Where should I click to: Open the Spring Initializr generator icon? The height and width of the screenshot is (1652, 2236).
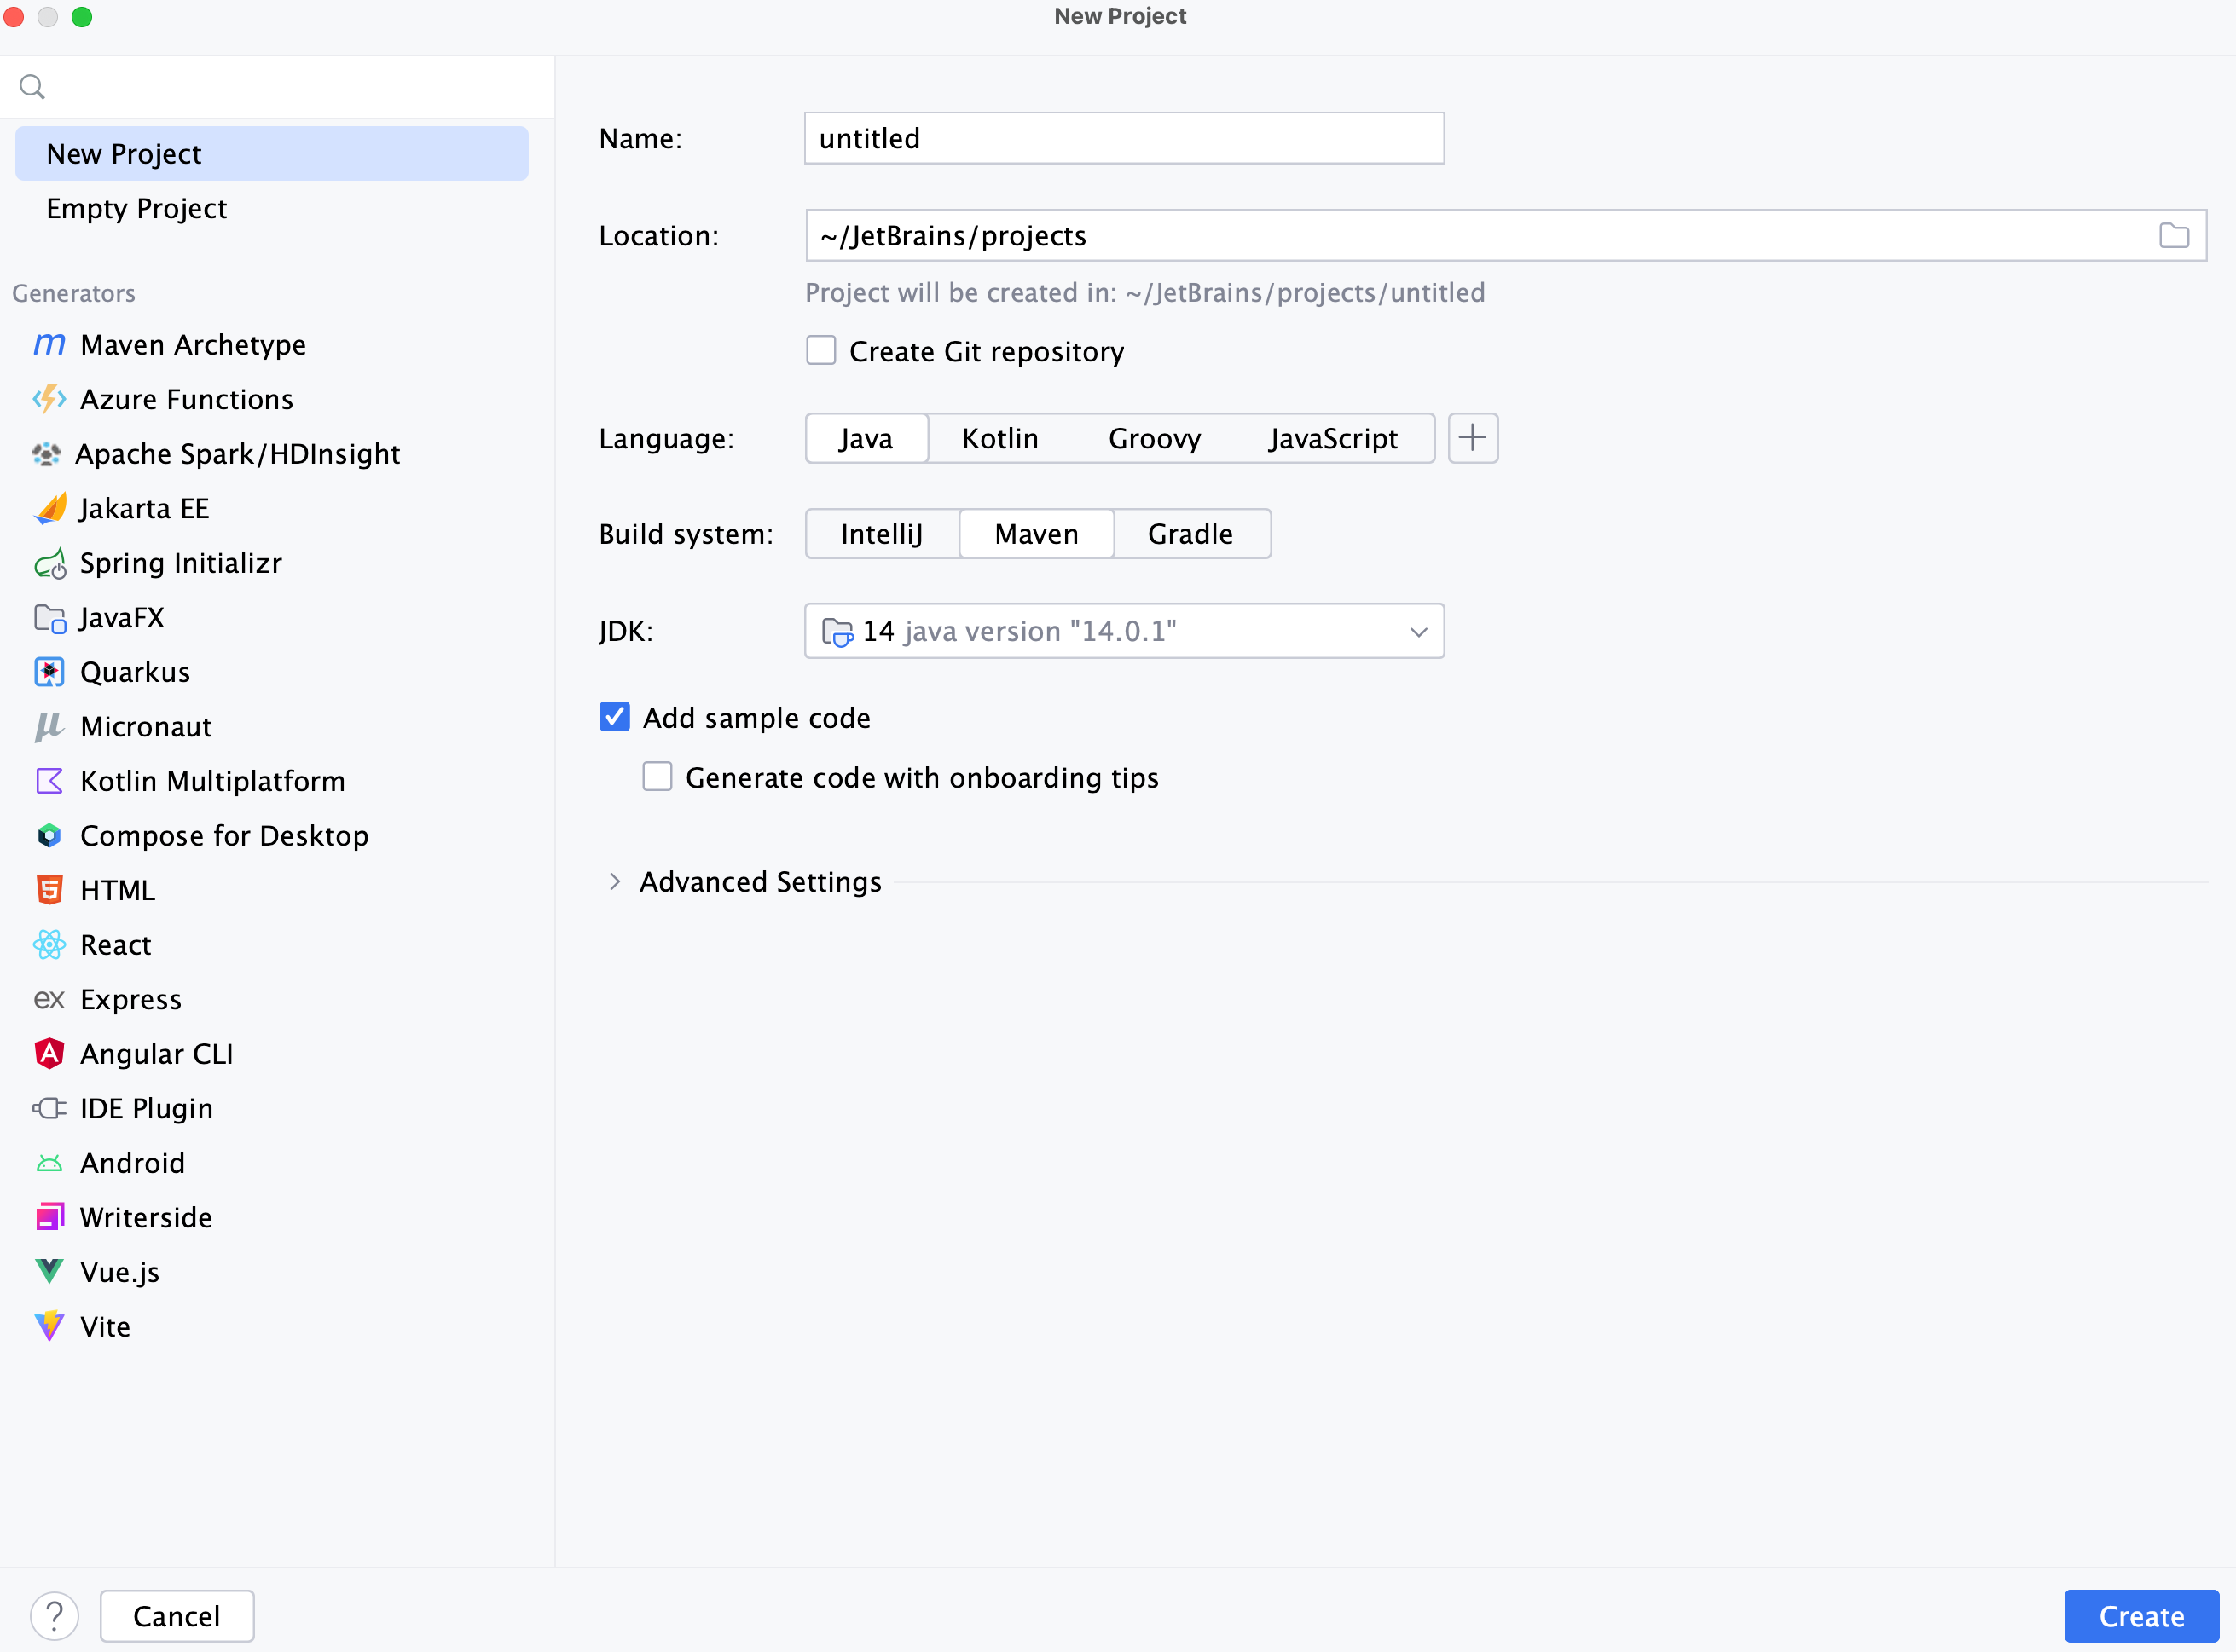pos(49,563)
